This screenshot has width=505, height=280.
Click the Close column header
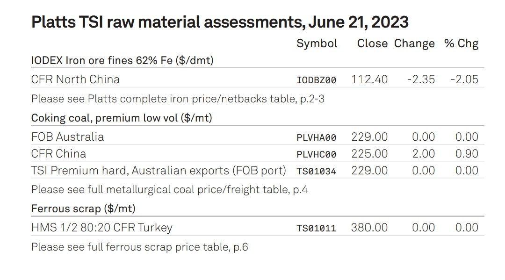[x=372, y=43]
